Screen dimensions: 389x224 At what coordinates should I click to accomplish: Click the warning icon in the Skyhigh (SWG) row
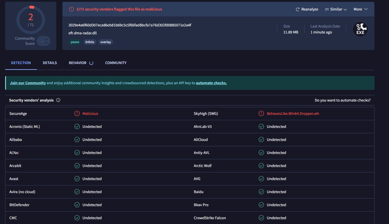pos(261,113)
